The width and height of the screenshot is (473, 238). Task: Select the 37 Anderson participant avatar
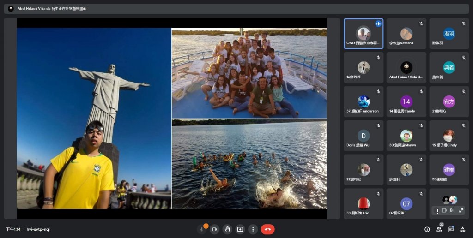(x=364, y=101)
